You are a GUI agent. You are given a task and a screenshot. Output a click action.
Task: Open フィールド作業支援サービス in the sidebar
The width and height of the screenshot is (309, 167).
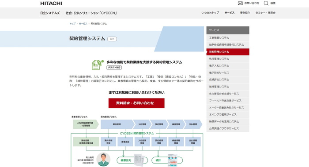[228, 101]
